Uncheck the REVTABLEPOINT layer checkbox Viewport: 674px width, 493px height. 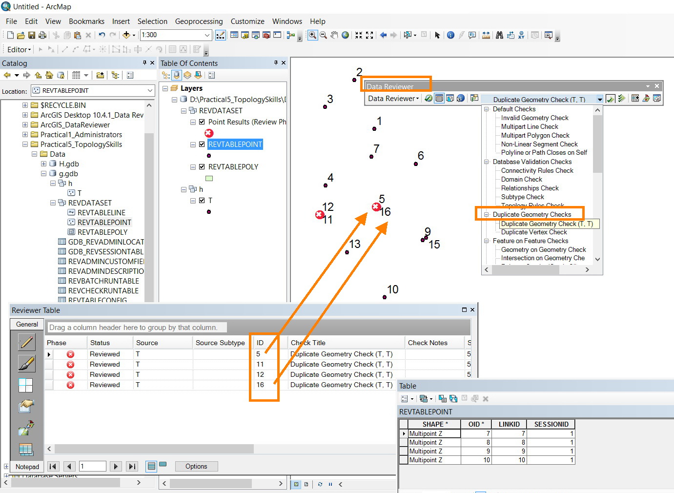click(202, 144)
